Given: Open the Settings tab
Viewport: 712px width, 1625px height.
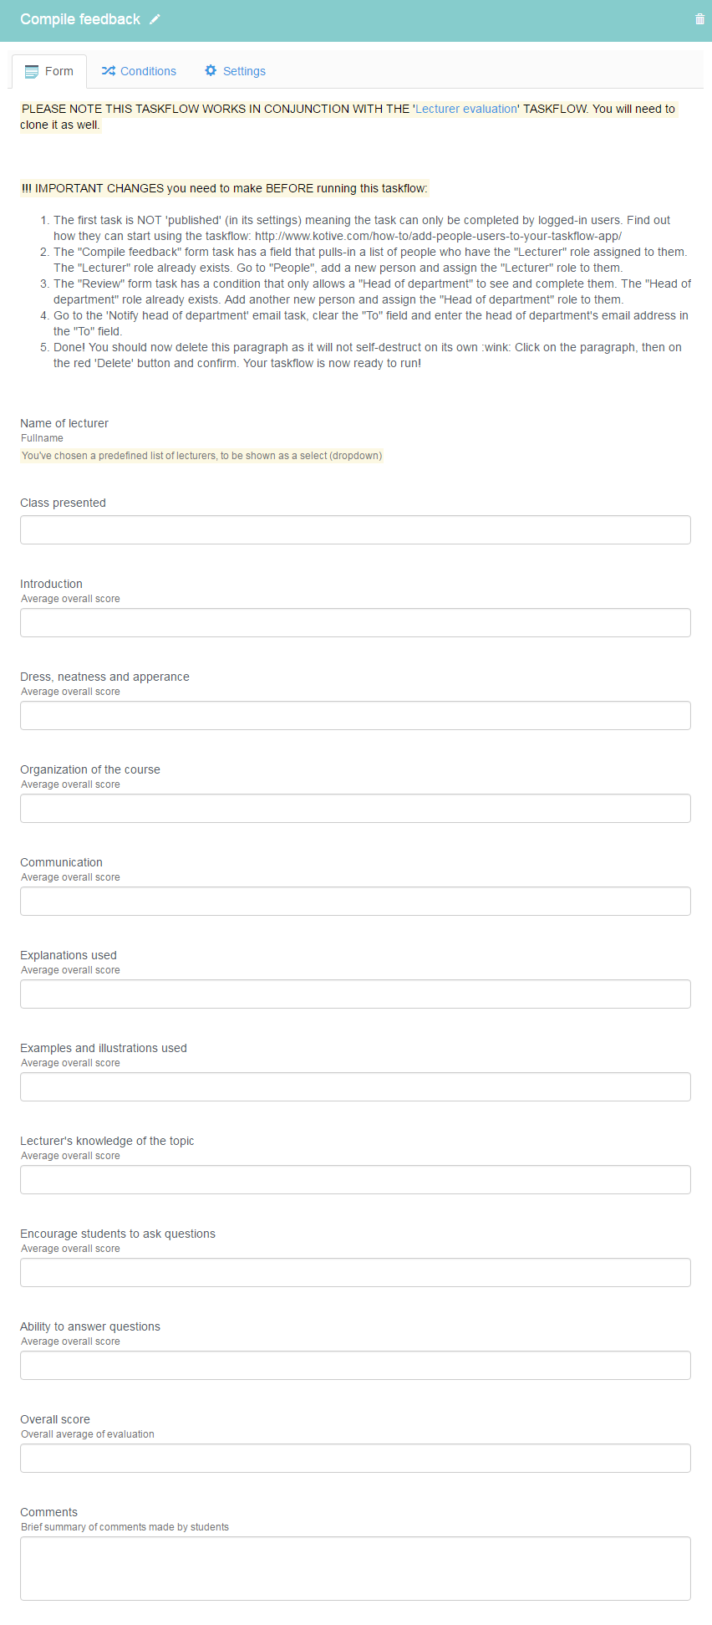Looking at the screenshot, I should click(235, 71).
